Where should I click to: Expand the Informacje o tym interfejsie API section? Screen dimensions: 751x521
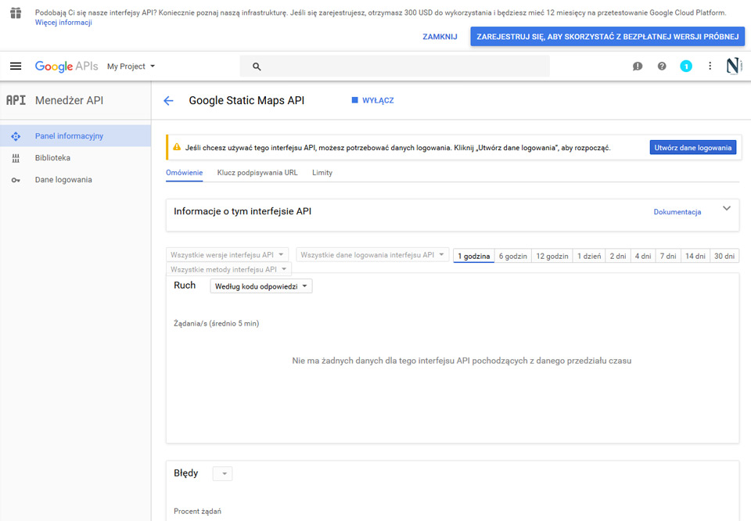pos(727,208)
